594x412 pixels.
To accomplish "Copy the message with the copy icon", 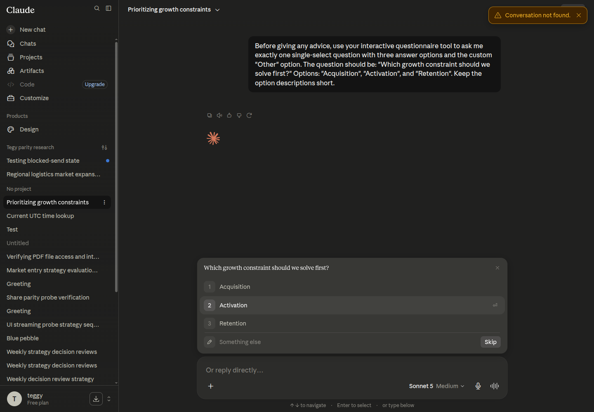I will click(210, 115).
